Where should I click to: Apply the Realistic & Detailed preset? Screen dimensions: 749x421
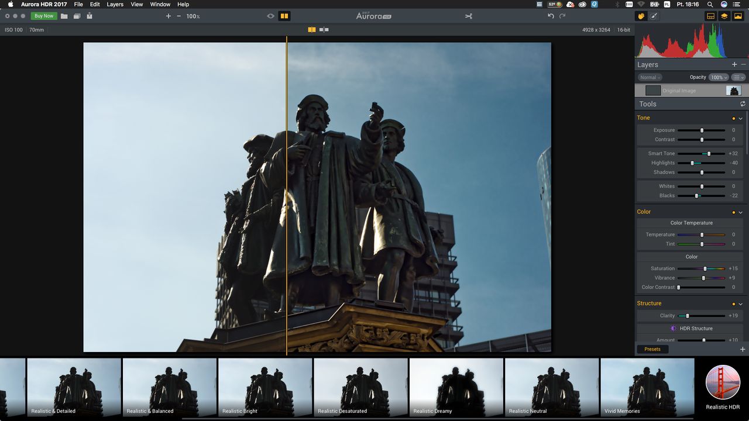click(74, 387)
